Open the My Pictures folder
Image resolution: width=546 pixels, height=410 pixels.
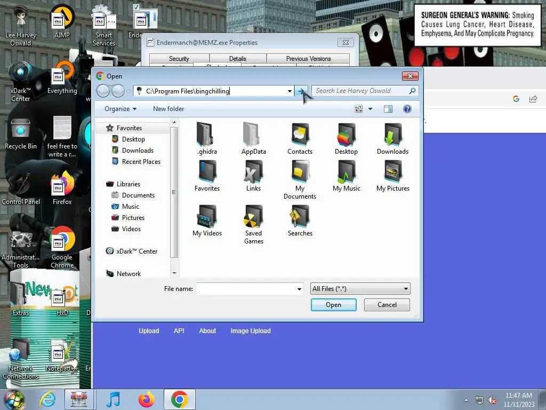[392, 175]
